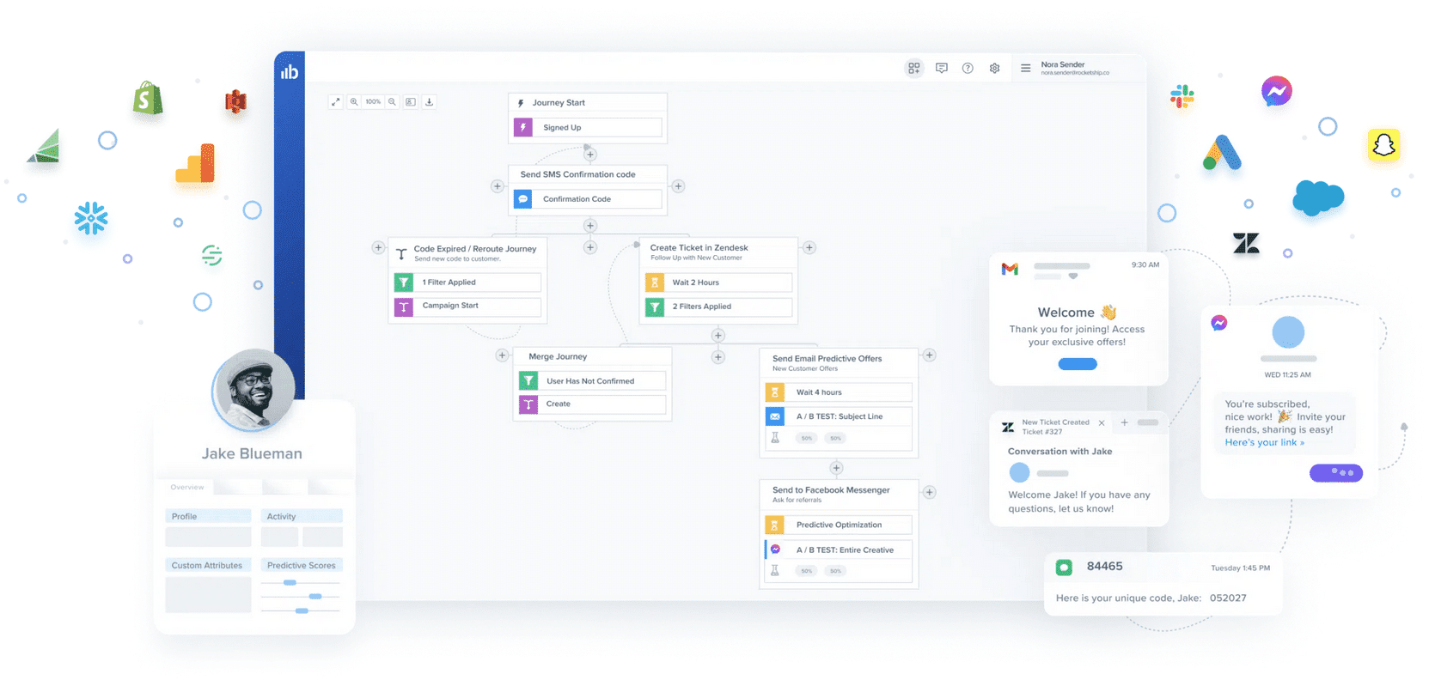Open the help question mark icon
The height and width of the screenshot is (680, 1435).
[968, 68]
